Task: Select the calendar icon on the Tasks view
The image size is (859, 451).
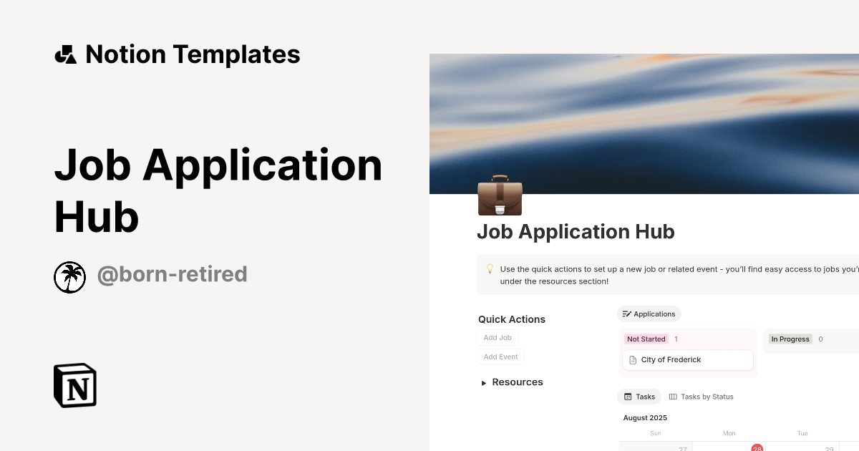Action: [627, 396]
